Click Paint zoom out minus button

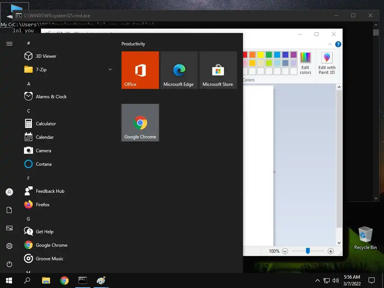[285, 251]
